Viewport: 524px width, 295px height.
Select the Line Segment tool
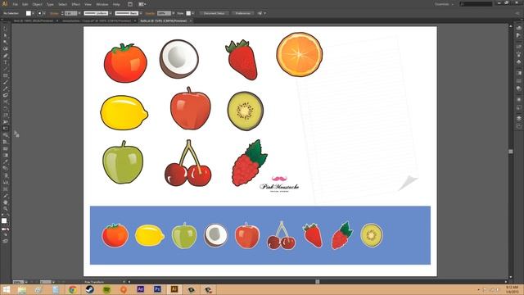pos(5,69)
